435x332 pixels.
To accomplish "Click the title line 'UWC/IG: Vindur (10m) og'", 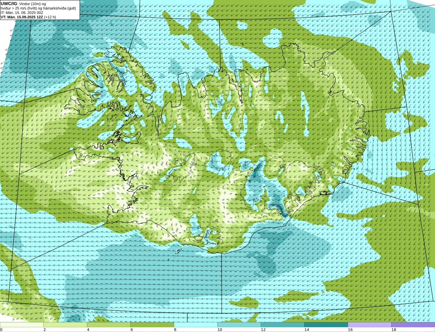I will click(x=23, y=4).
